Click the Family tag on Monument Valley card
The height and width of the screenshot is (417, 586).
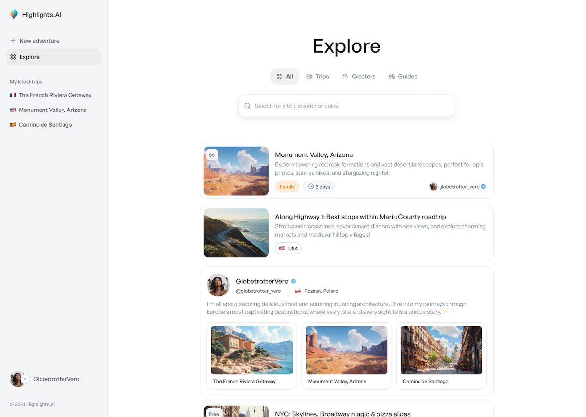pos(287,186)
